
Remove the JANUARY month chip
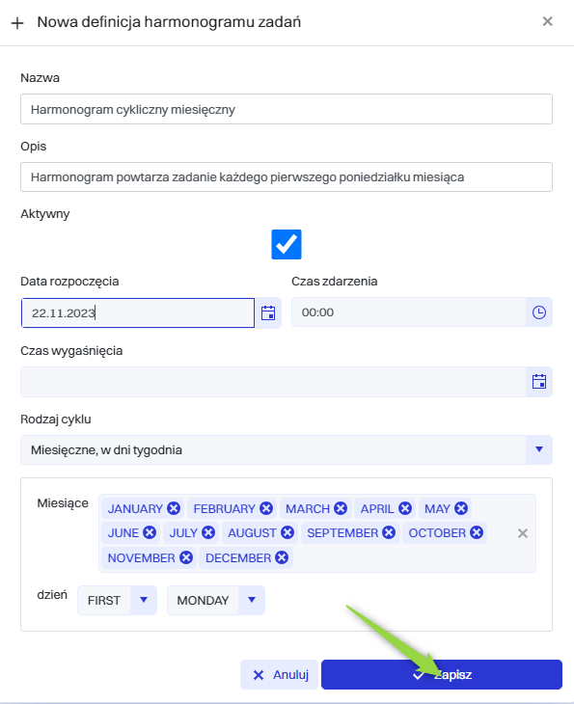pos(174,508)
